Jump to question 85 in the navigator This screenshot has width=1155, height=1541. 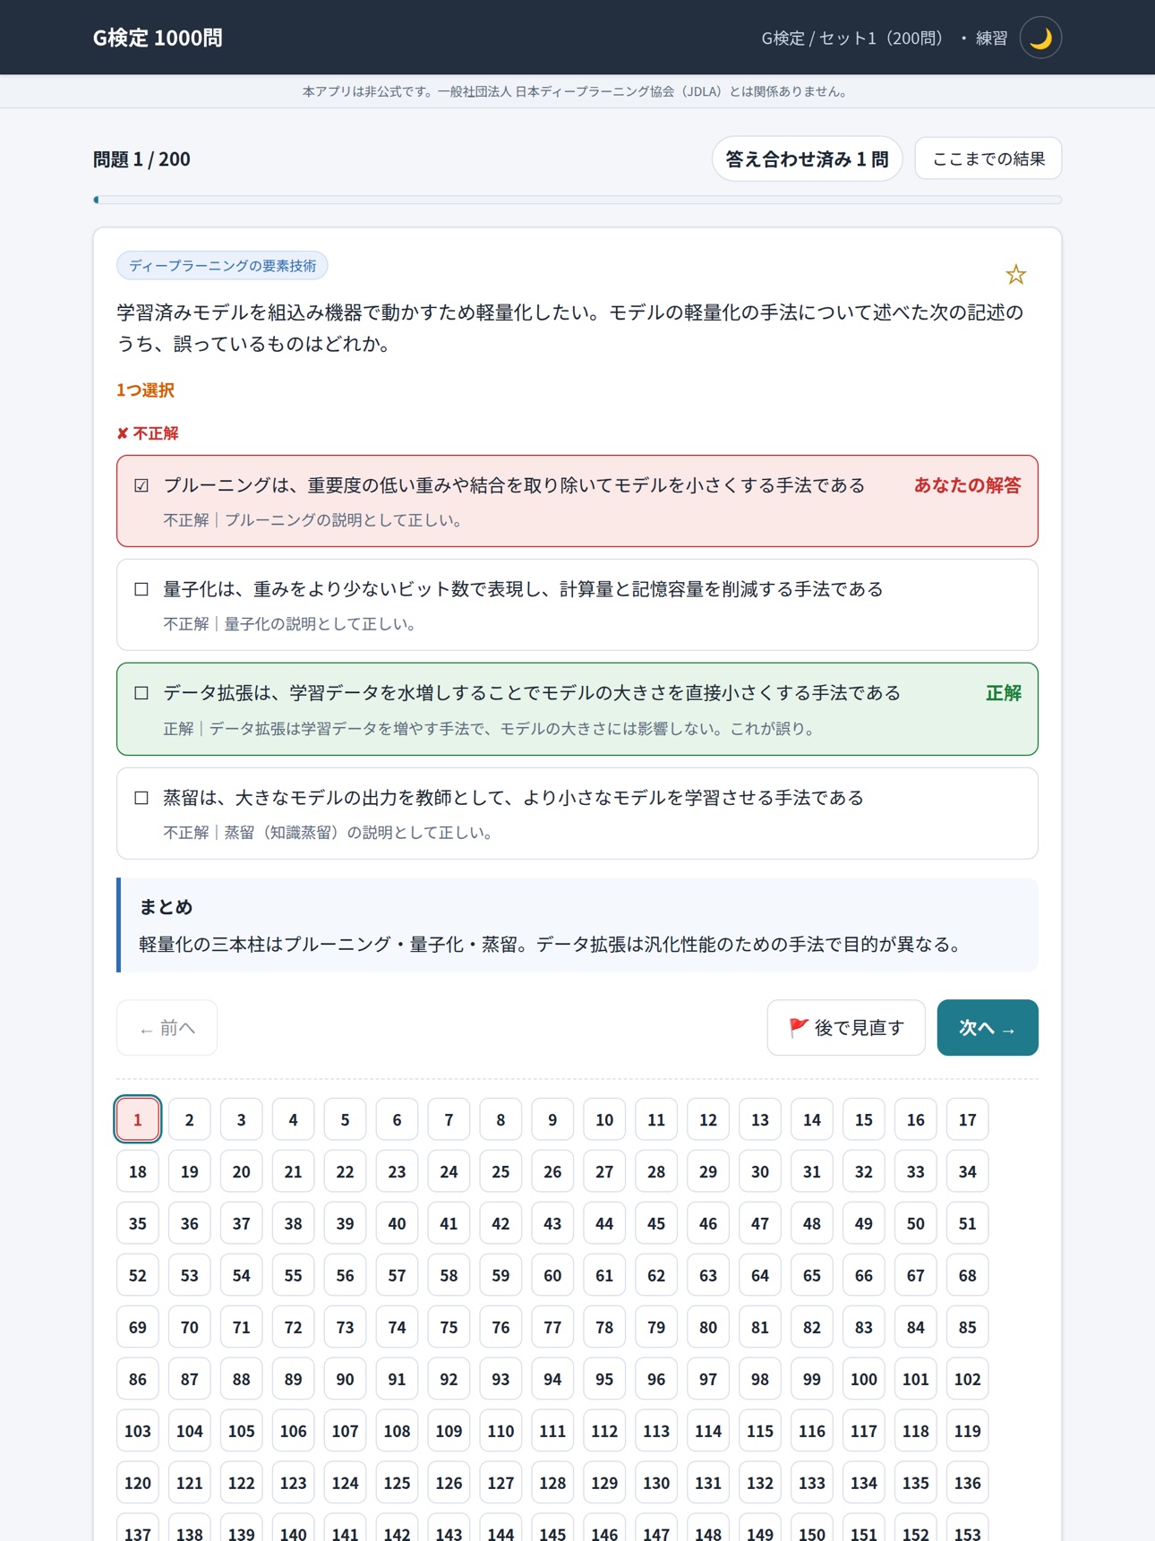968,1327
